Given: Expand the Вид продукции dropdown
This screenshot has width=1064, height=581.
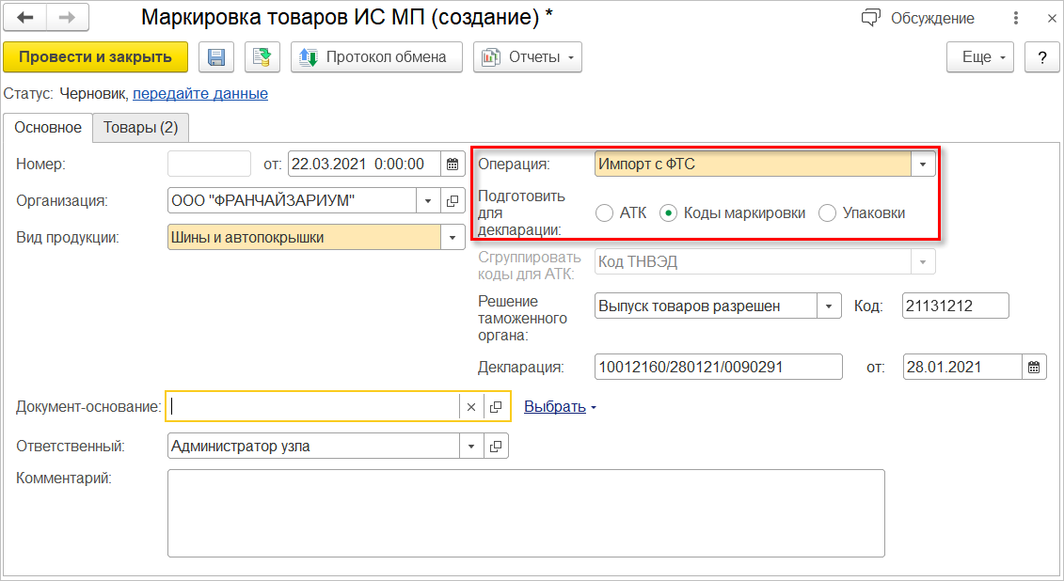Looking at the screenshot, I should click(x=453, y=238).
